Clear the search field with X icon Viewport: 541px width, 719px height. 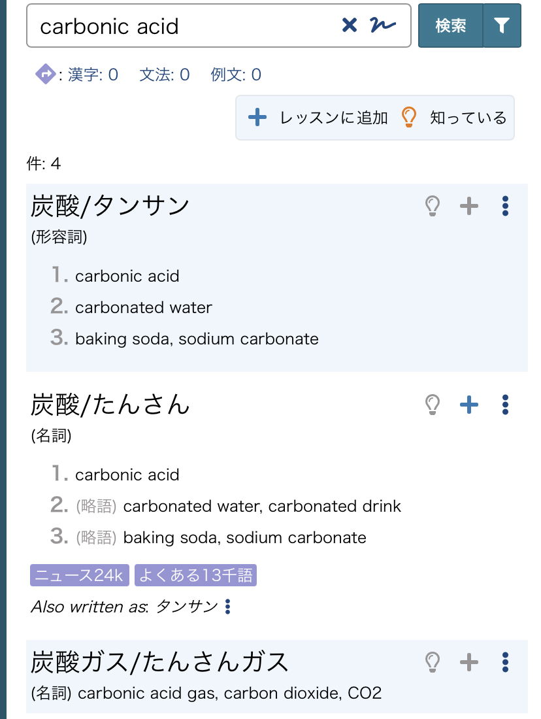pyautogui.click(x=350, y=25)
